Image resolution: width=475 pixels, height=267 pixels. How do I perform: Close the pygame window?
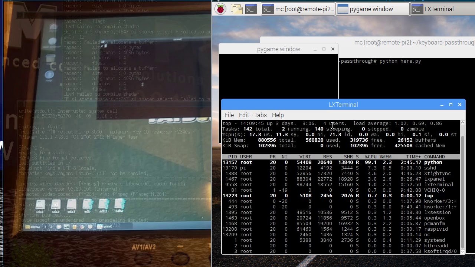click(x=333, y=49)
